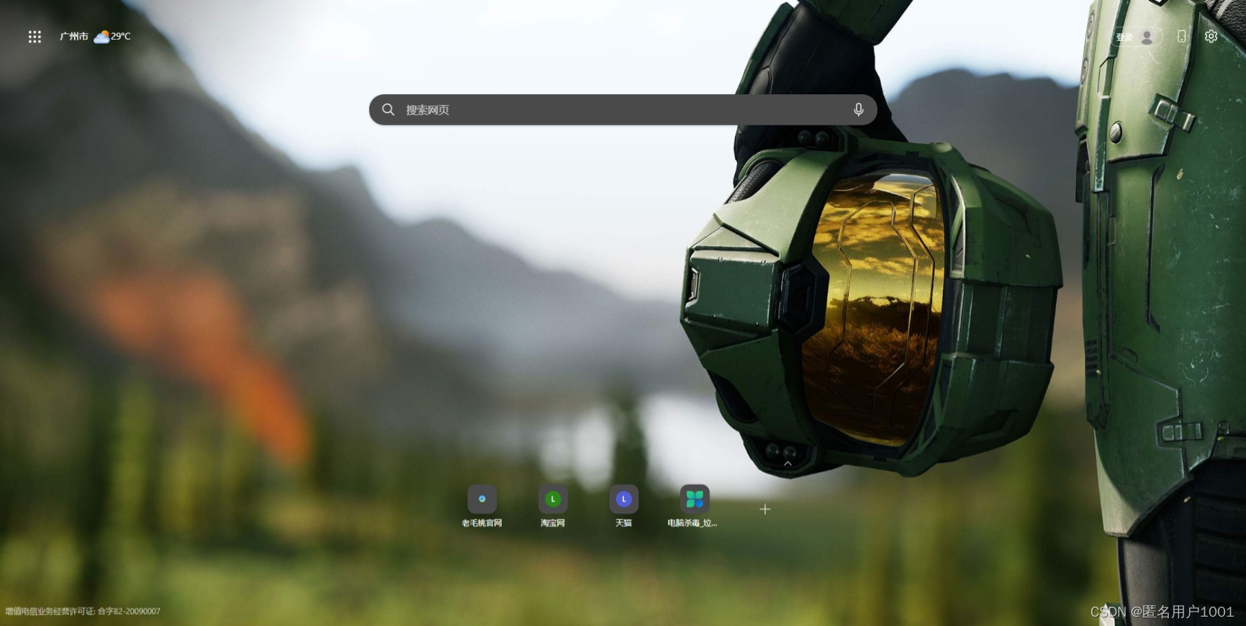Open the 天猫 shortcut
Image resolution: width=1246 pixels, height=626 pixels.
coord(623,506)
